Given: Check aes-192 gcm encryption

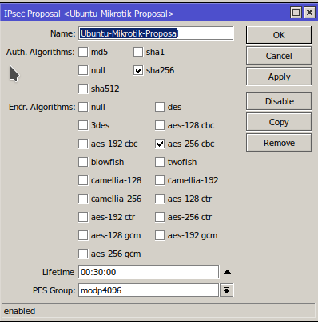Looking at the screenshot, I should point(160,235).
